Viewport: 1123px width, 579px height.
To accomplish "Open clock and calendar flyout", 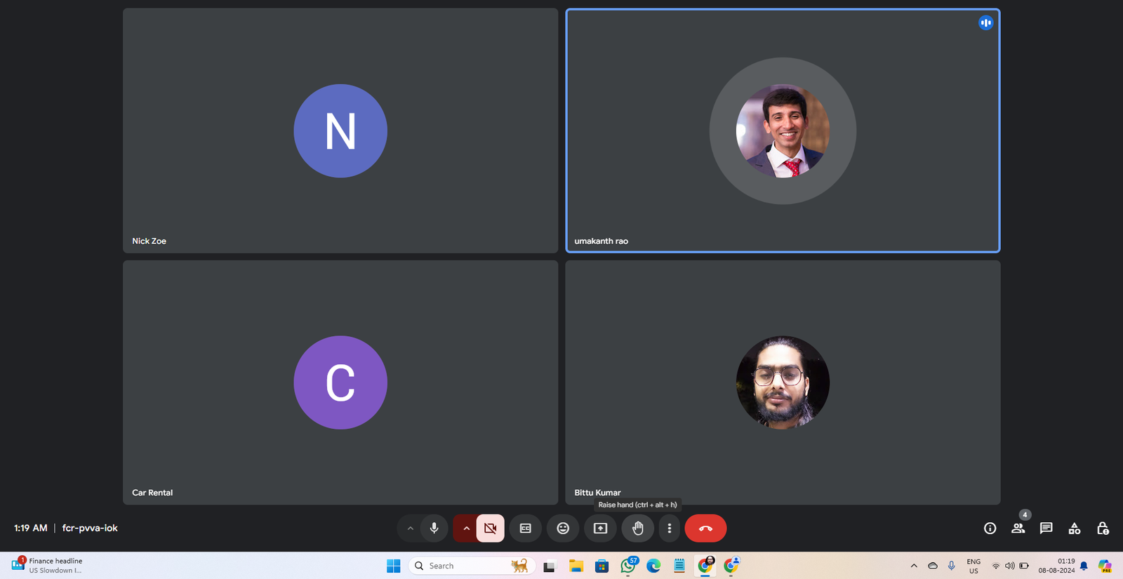I will coord(1057,566).
